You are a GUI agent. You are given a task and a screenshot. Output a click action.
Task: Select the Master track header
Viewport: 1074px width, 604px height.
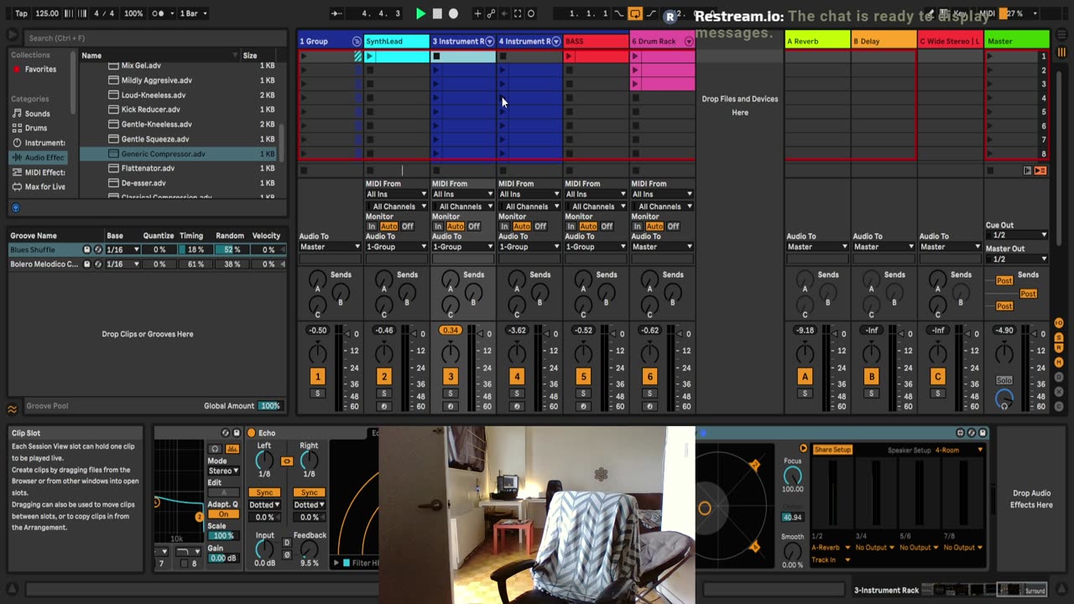[1016, 41]
